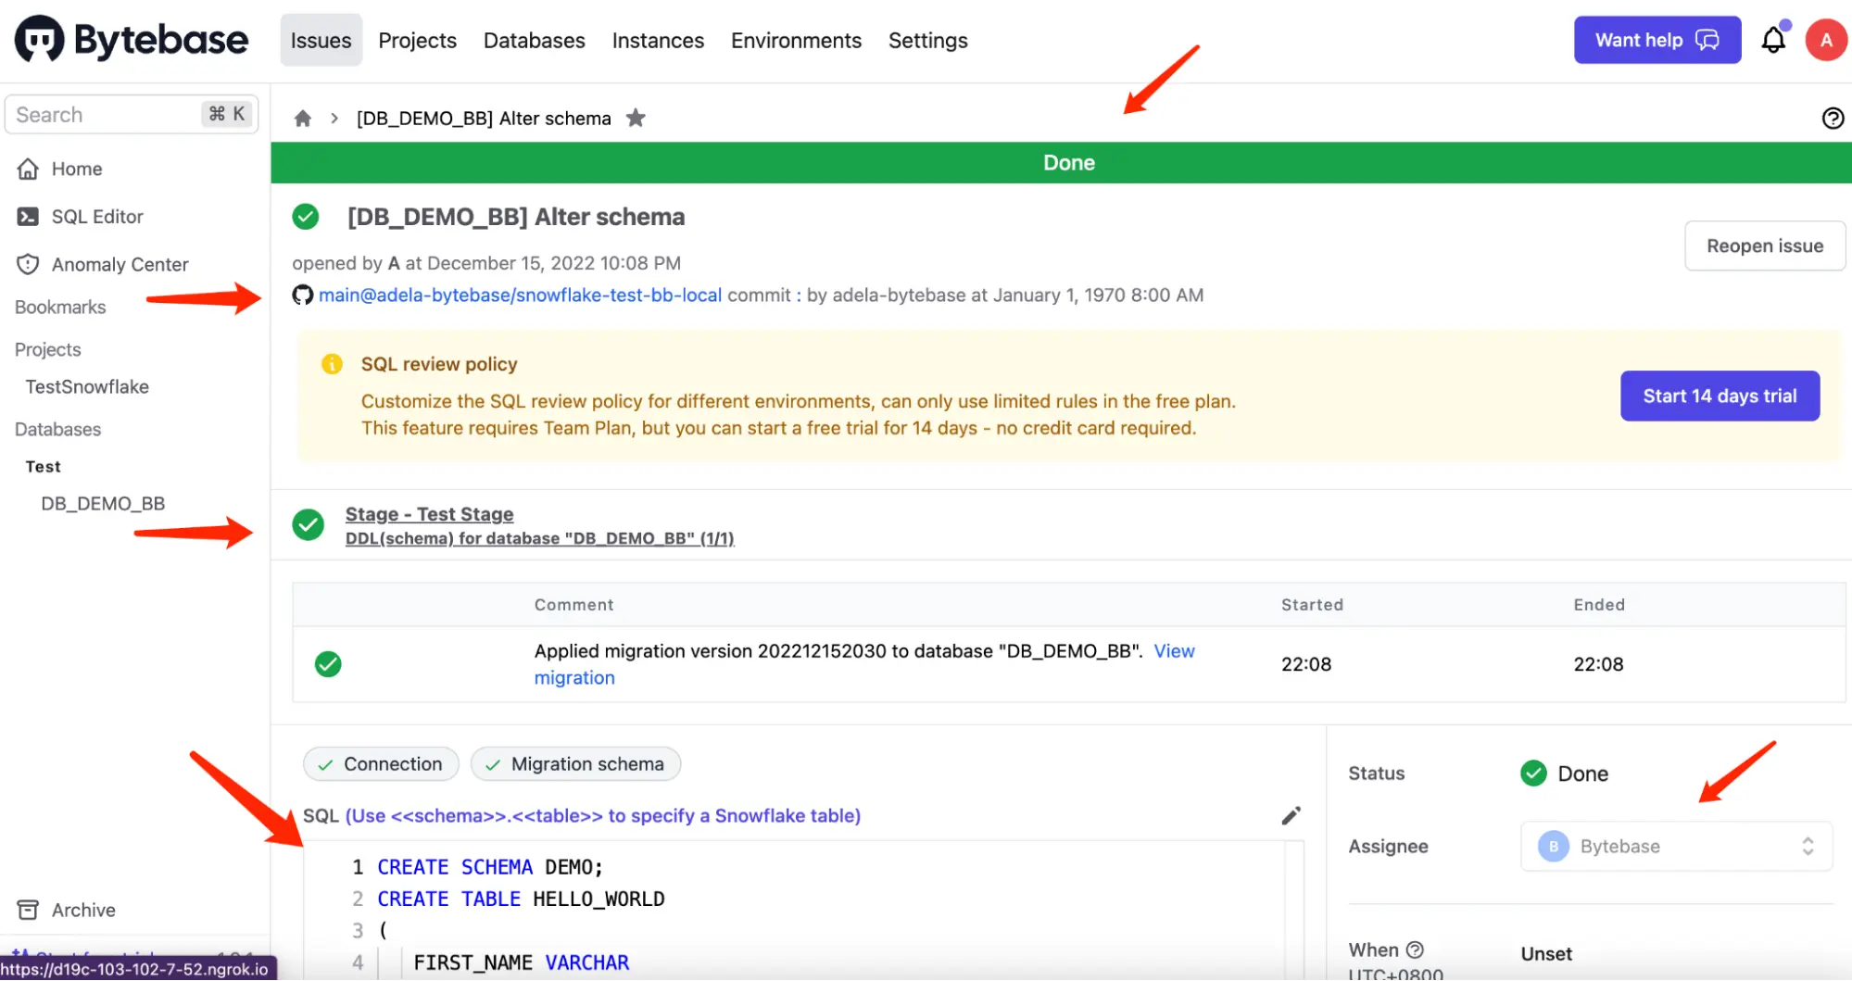Select DB_DEMO_BB database in sidebar

click(x=103, y=504)
